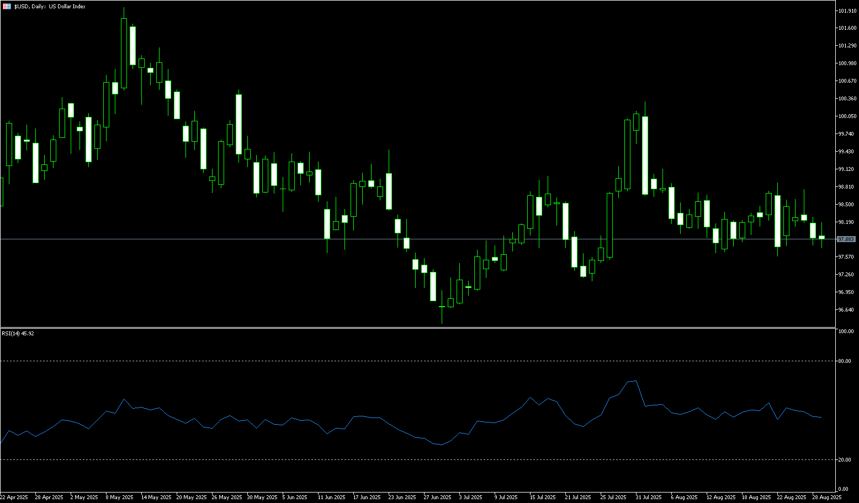Screen dimensions: 859x503
Task: Click the 99.120 price scale label
Action: tap(847, 169)
